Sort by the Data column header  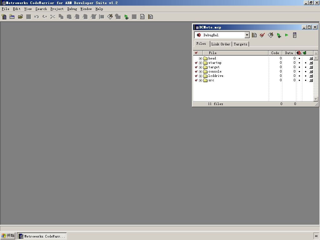point(289,53)
